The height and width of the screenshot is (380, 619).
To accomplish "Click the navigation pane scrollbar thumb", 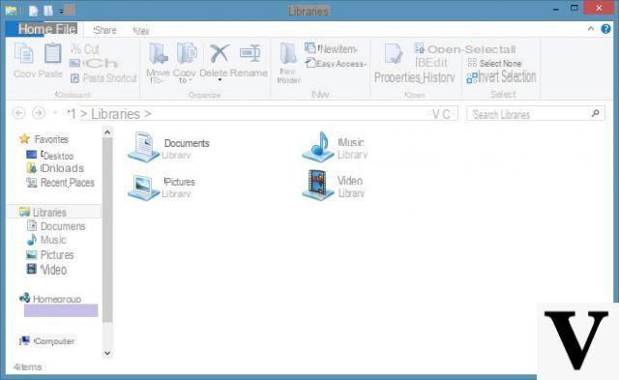I will tap(107, 230).
